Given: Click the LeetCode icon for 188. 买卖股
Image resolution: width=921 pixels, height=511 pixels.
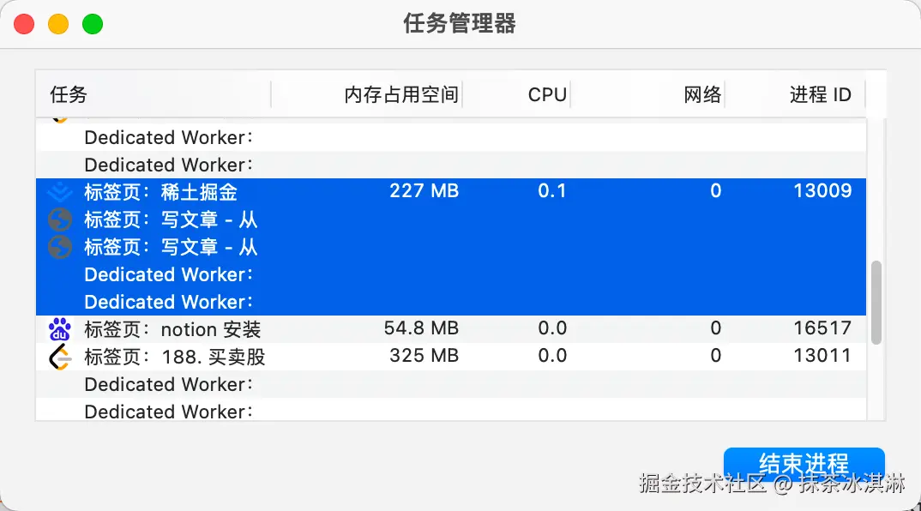Looking at the screenshot, I should [x=60, y=357].
